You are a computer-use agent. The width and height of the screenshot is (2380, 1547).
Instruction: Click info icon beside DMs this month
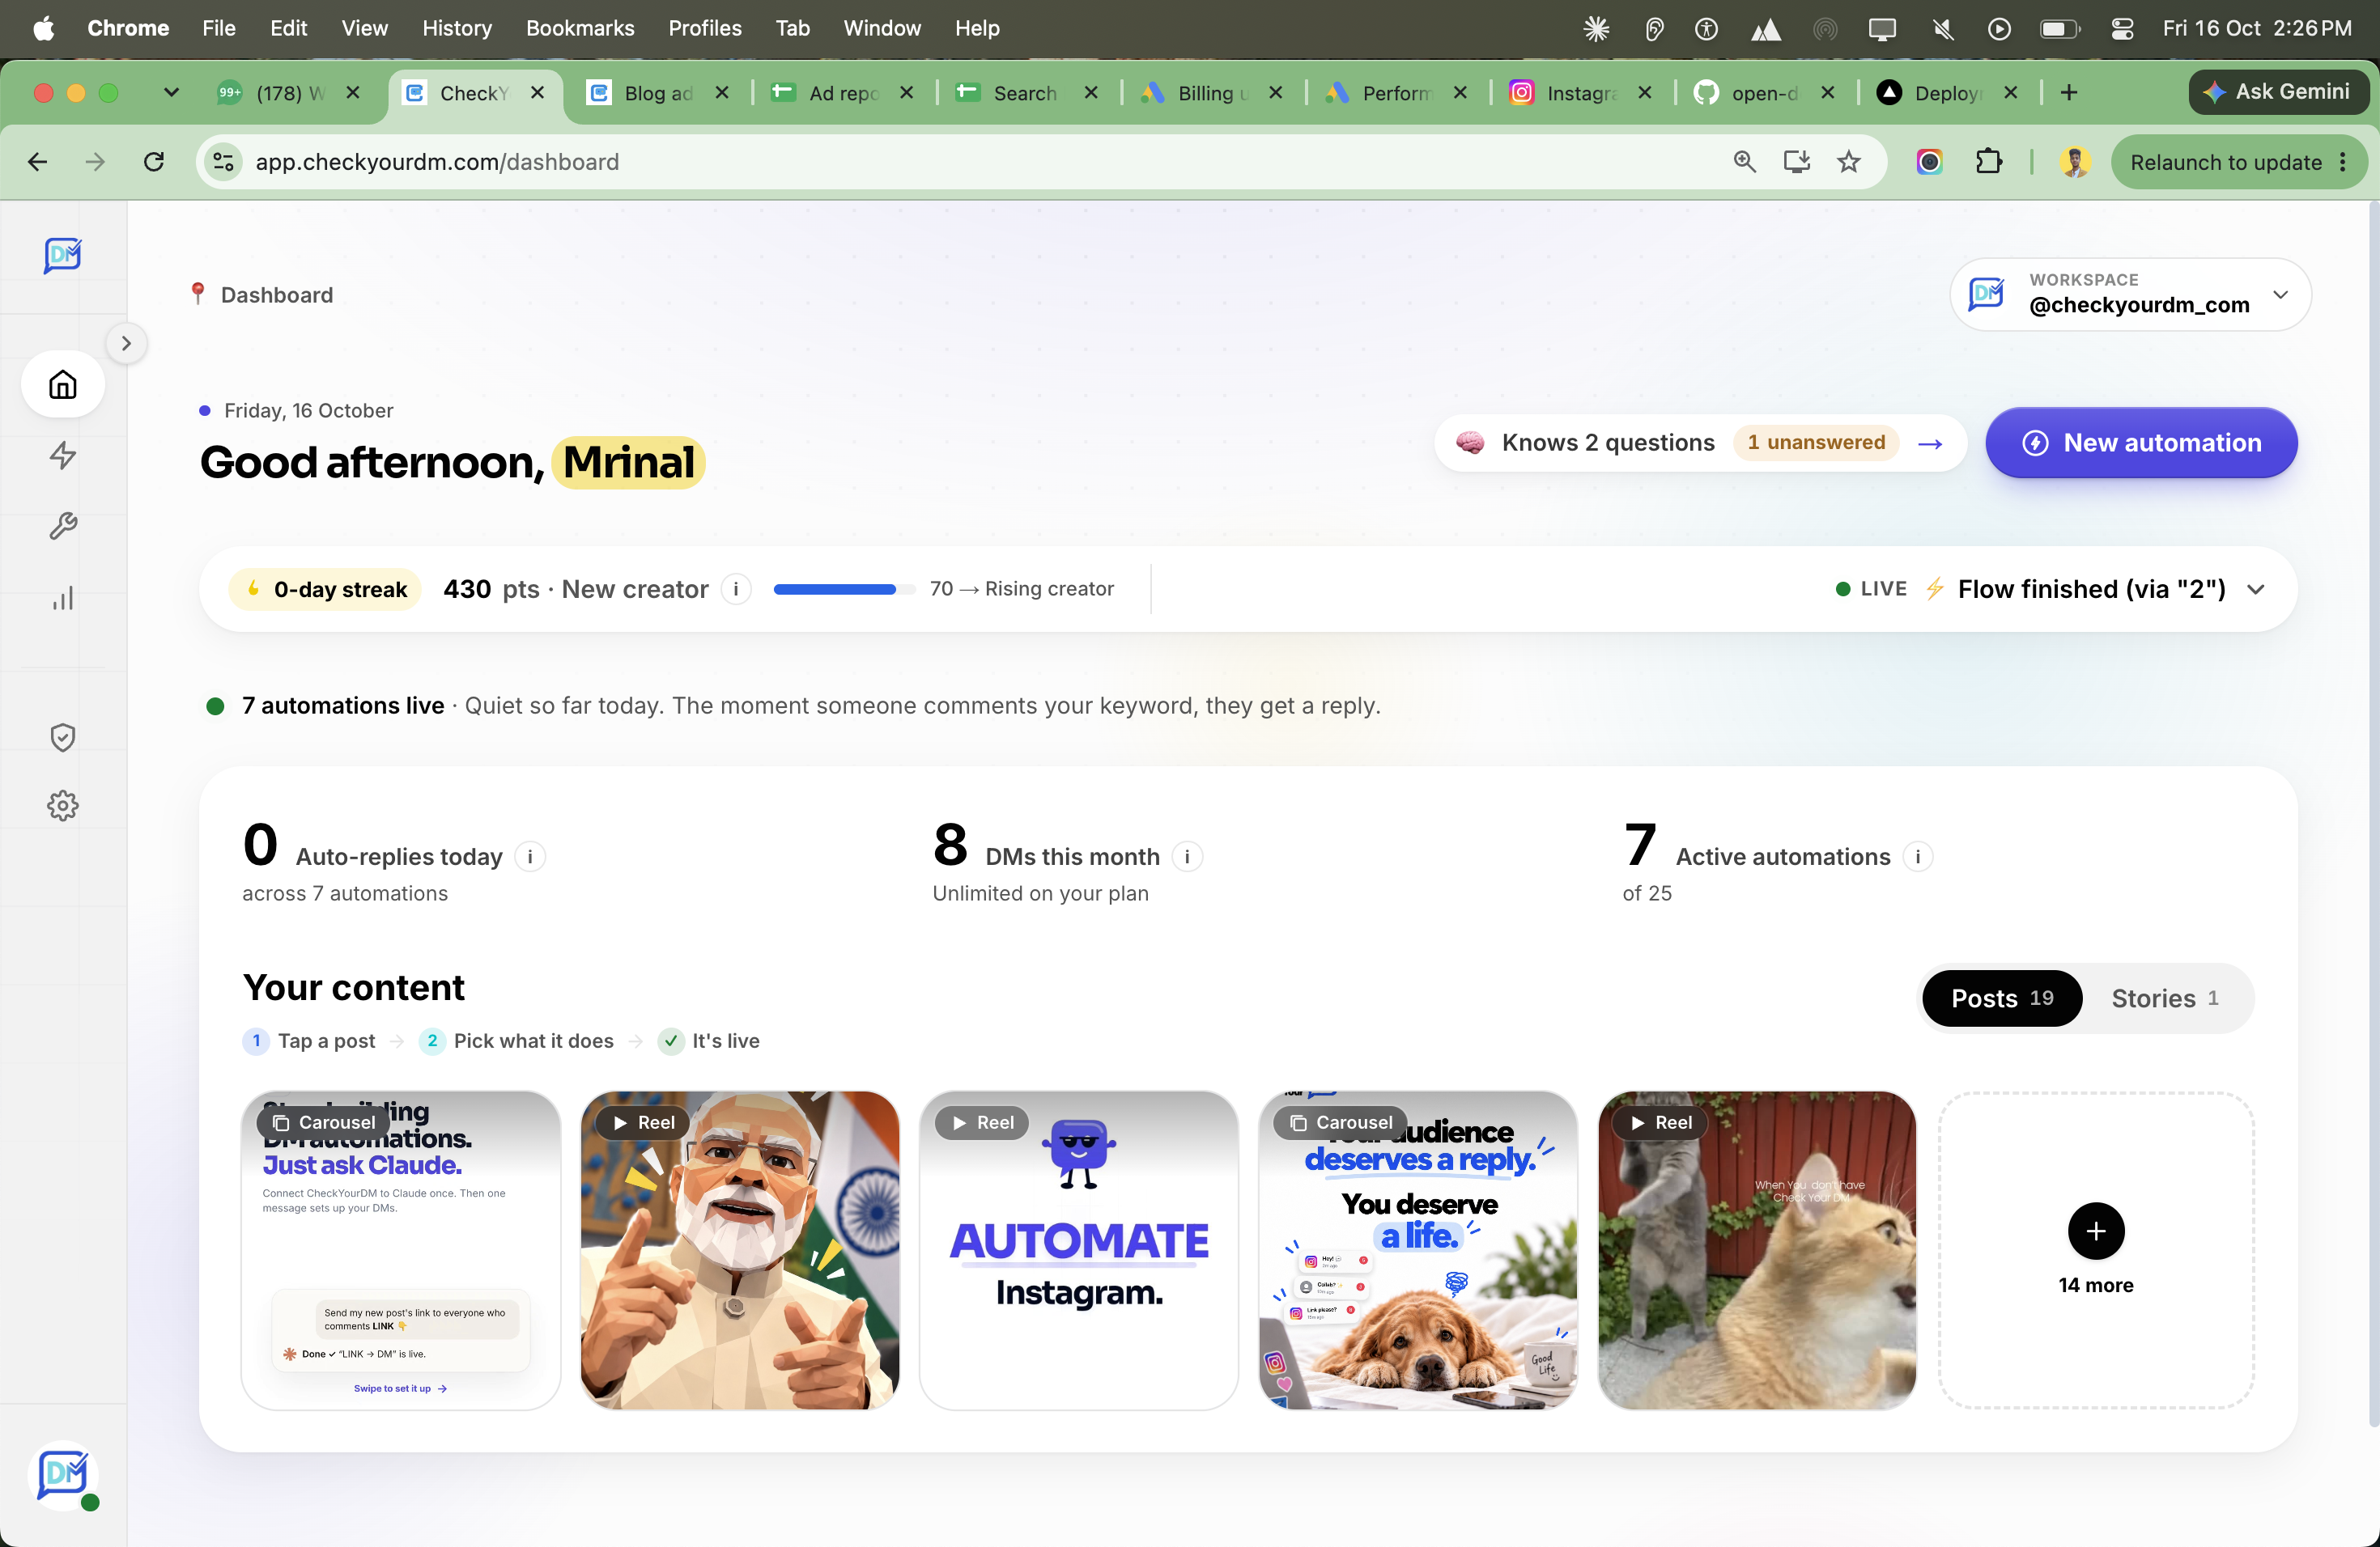click(x=1187, y=857)
